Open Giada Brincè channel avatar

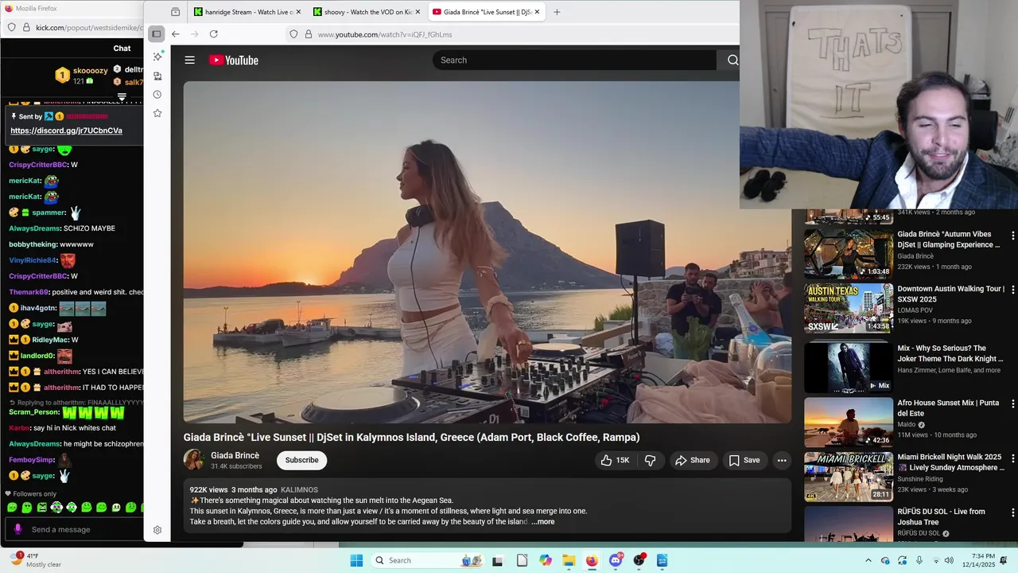[194, 460]
